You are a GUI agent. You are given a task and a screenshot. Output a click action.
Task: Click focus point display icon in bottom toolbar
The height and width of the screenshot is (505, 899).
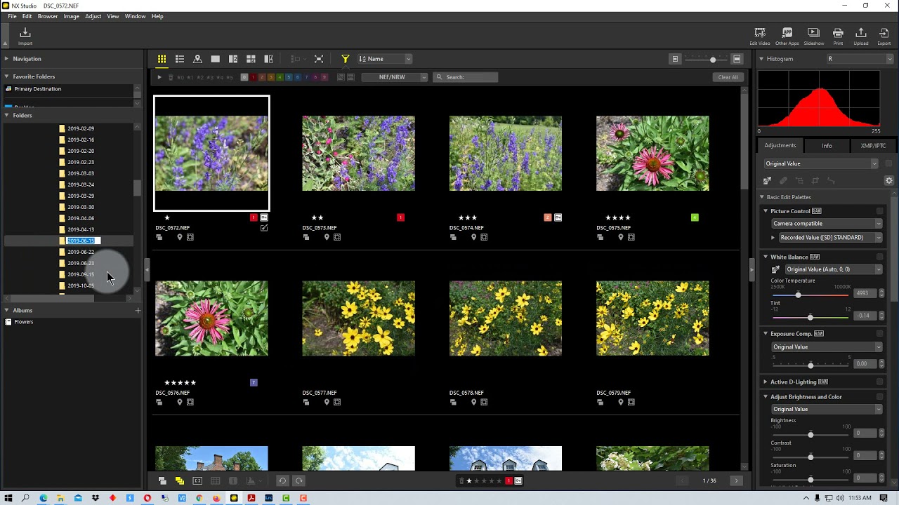pos(197,480)
